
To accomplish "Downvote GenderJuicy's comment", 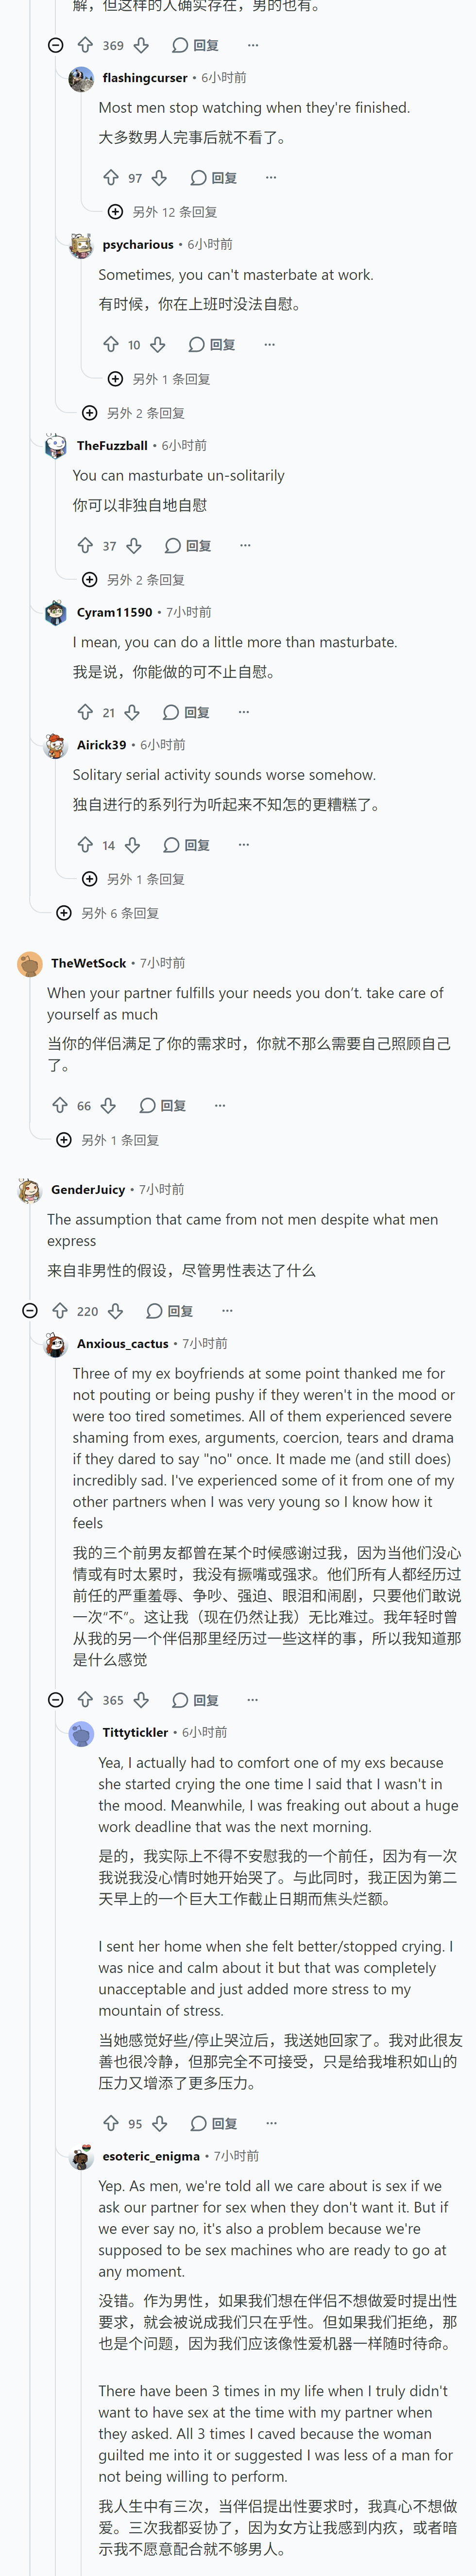I will (115, 1311).
